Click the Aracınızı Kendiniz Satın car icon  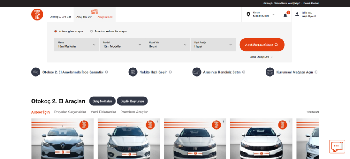point(197,72)
